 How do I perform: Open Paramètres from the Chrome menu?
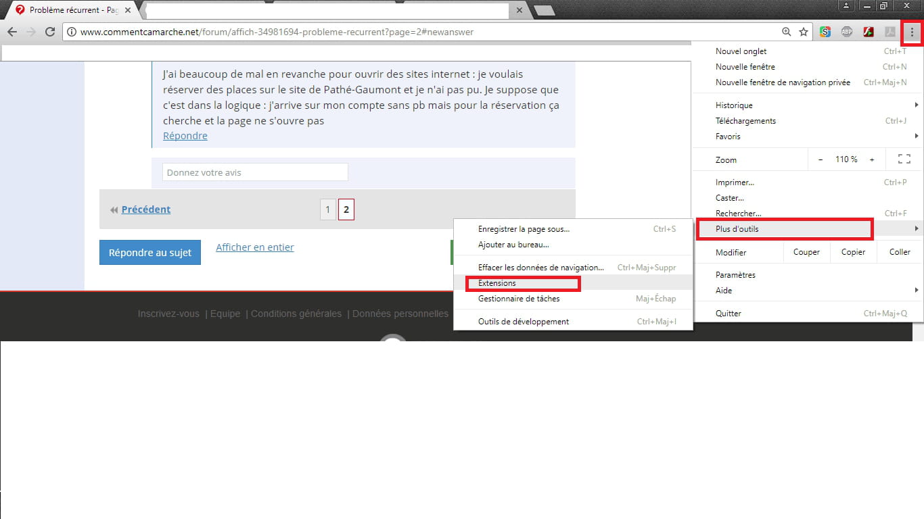tap(808, 275)
